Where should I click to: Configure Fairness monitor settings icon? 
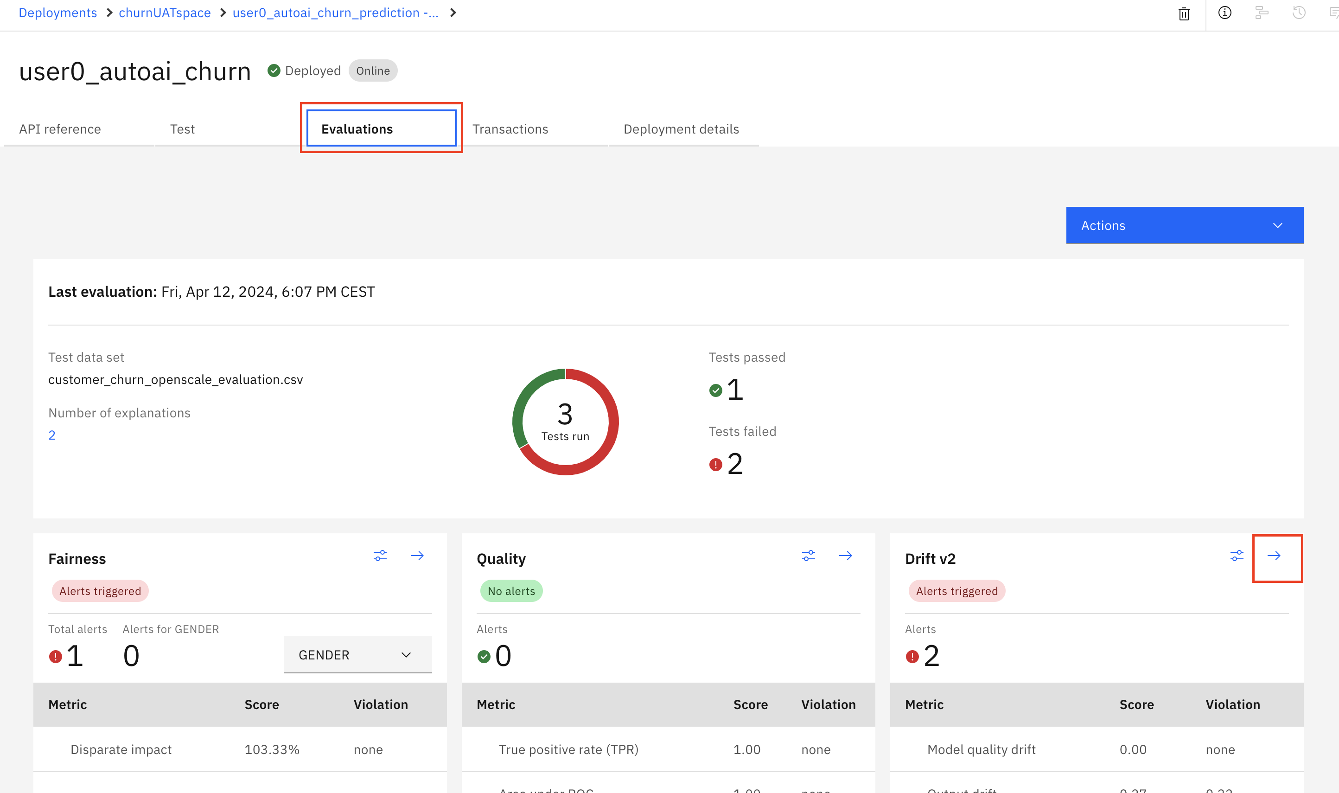380,556
